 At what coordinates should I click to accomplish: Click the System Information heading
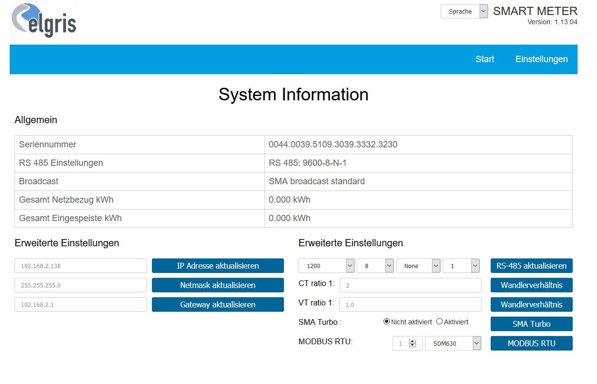tap(294, 94)
